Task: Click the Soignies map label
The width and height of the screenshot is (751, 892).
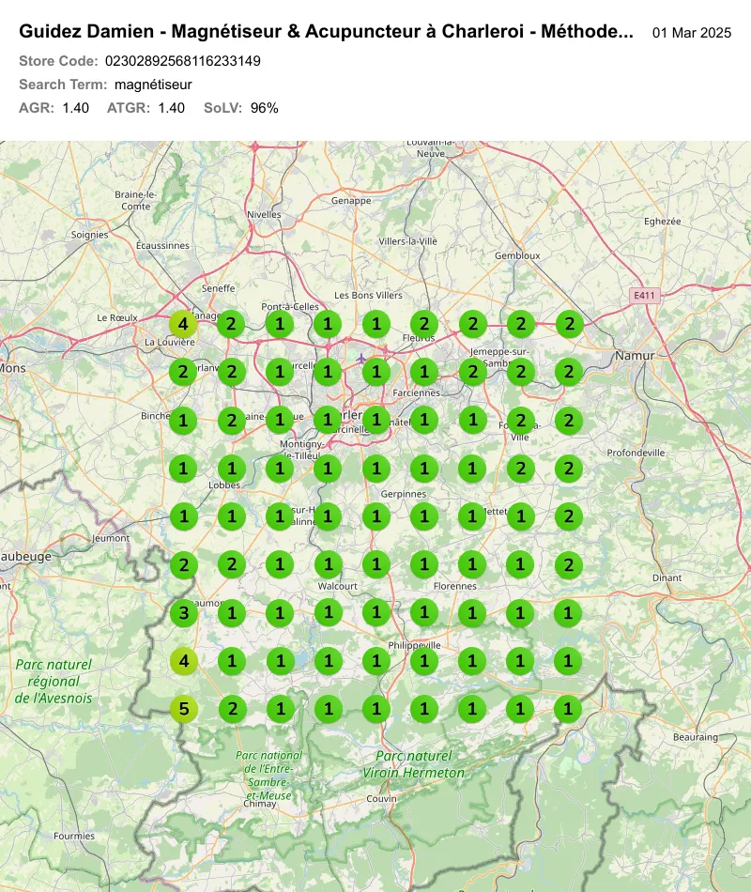Action: (89, 235)
